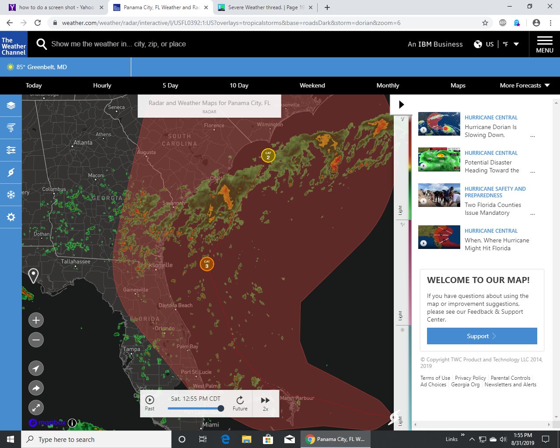Open the Monthly forecast tab
Viewport: 560px width, 448px height.
tap(388, 85)
